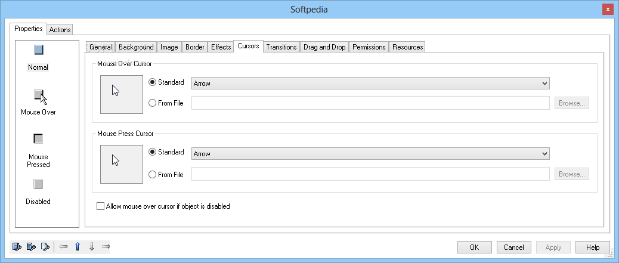Click the first book-with-wrench properties icon

point(17,247)
